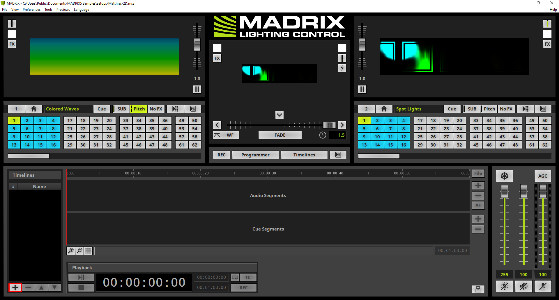Mute audio output speaker icon
This screenshot has width=559, height=300.
pyautogui.click(x=523, y=286)
